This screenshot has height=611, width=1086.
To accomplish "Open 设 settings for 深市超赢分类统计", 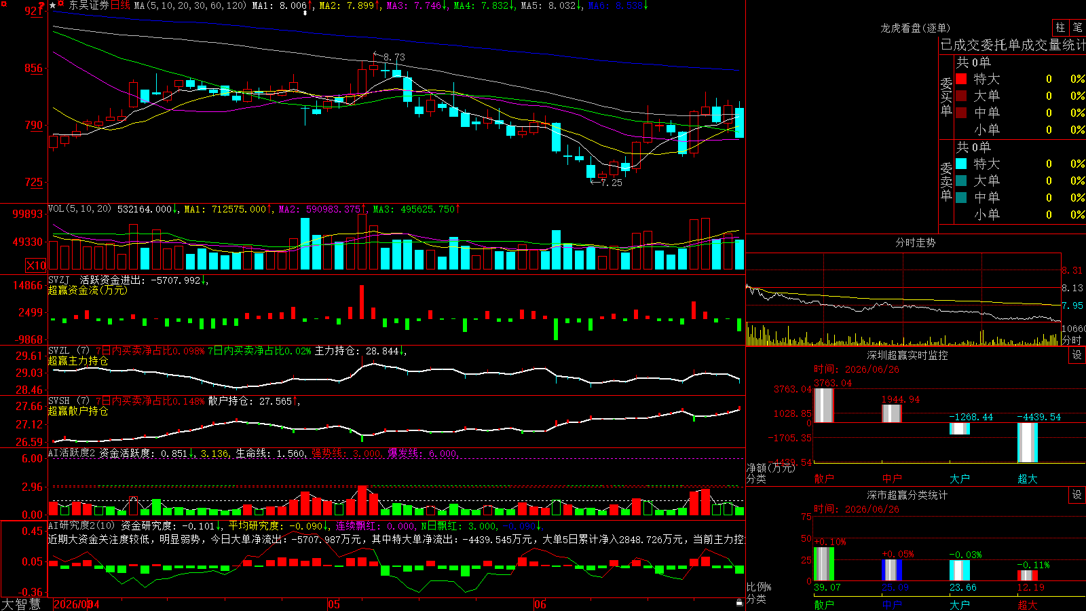I will pyautogui.click(x=1077, y=495).
